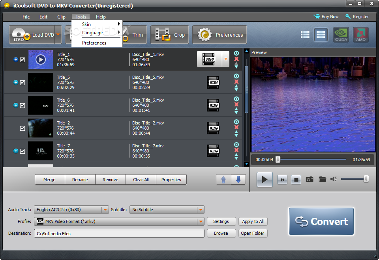Expand Title_5 with the plus icon
379x260 pixels.
coord(16,82)
